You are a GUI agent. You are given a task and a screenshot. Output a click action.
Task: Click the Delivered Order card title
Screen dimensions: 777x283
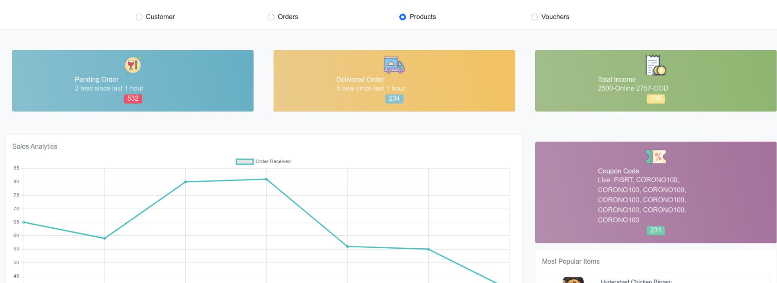[x=360, y=80]
